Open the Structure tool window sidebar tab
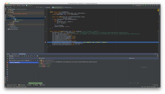165x94 pixels. 5,18
